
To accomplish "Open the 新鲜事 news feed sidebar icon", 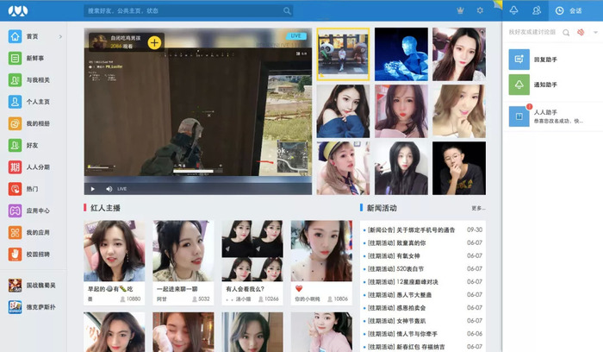I will click(15, 58).
